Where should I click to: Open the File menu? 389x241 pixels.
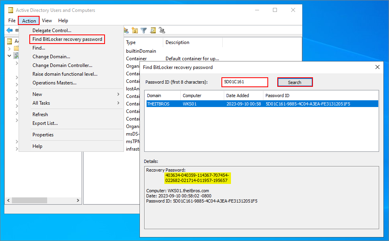(x=12, y=21)
